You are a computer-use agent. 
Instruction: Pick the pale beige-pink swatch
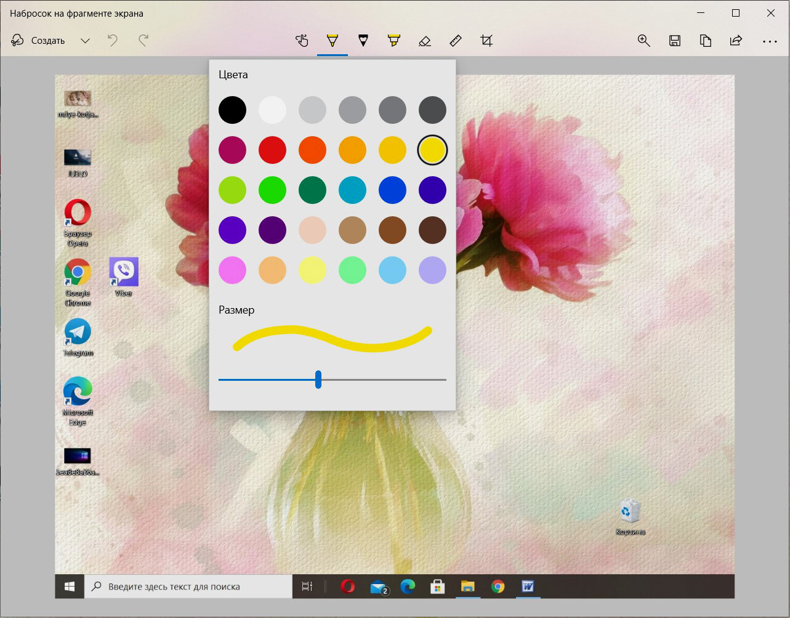click(312, 230)
